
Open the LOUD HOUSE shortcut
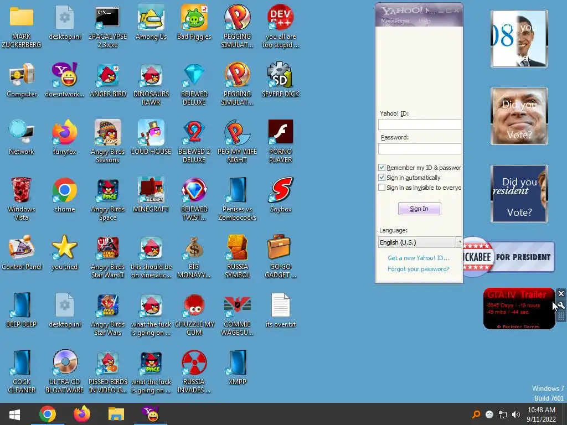tap(151, 138)
